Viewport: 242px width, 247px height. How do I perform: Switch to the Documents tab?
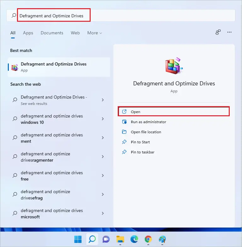coord(52,33)
